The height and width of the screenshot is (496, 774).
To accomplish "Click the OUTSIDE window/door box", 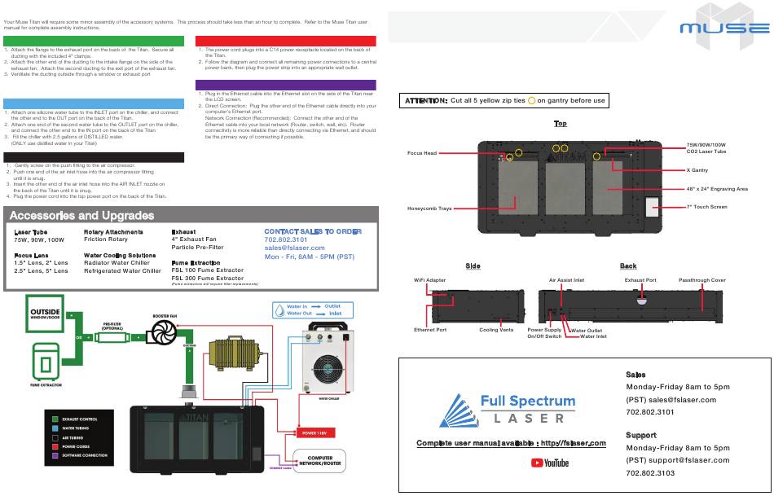I will [x=45, y=314].
